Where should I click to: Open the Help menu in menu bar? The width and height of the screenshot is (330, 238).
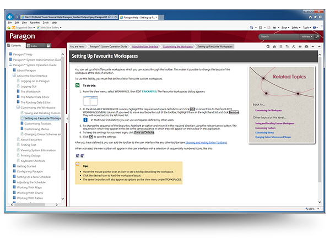(x=54, y=23)
